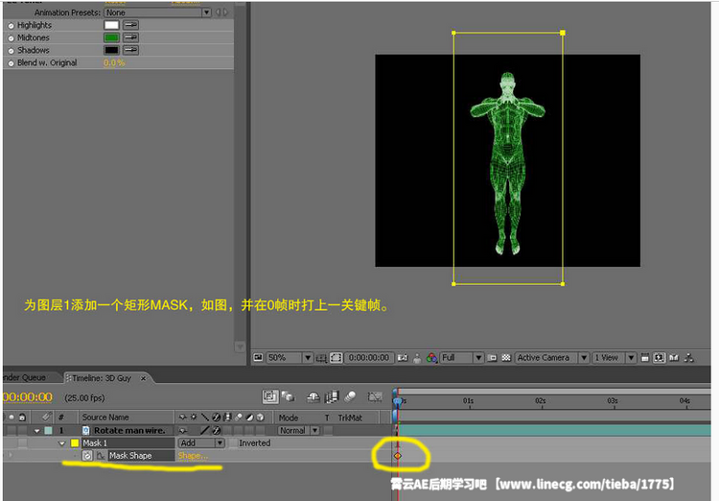
Task: Click the 0:00:00:00 current time button
Action: 369,357
